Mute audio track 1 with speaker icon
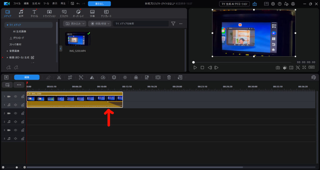 tap(16, 105)
